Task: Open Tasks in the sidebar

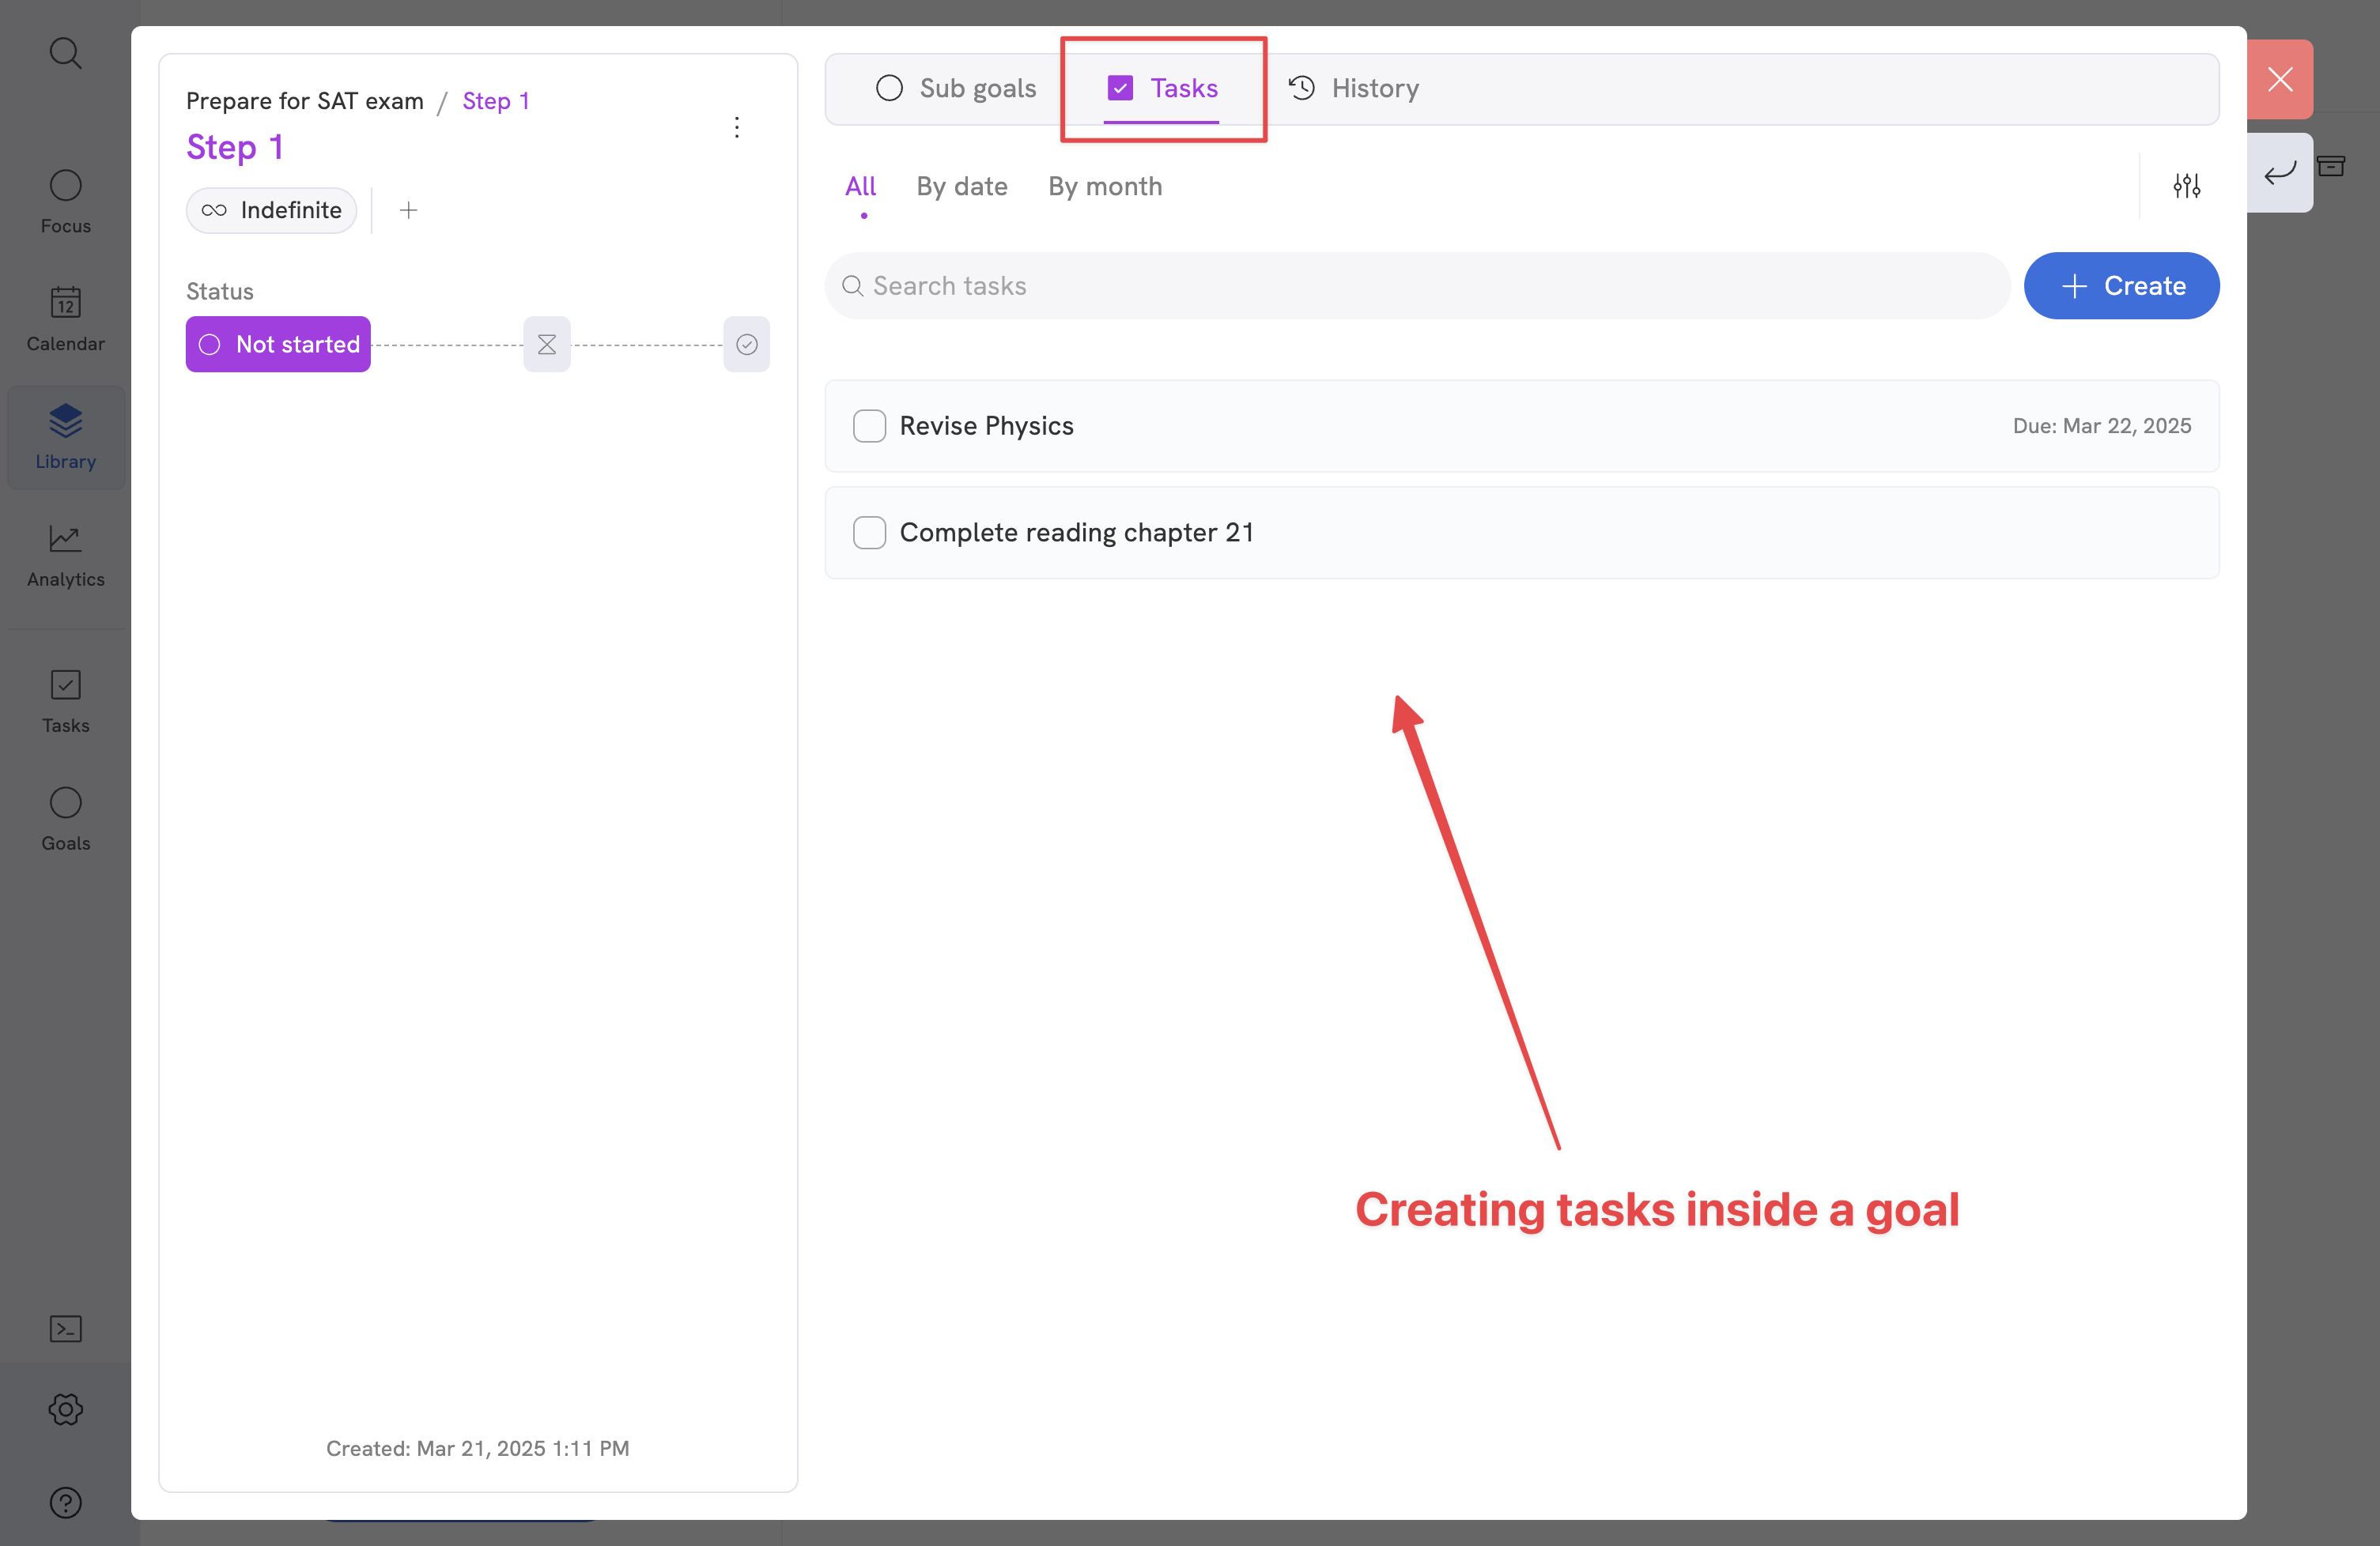Action: click(65, 702)
